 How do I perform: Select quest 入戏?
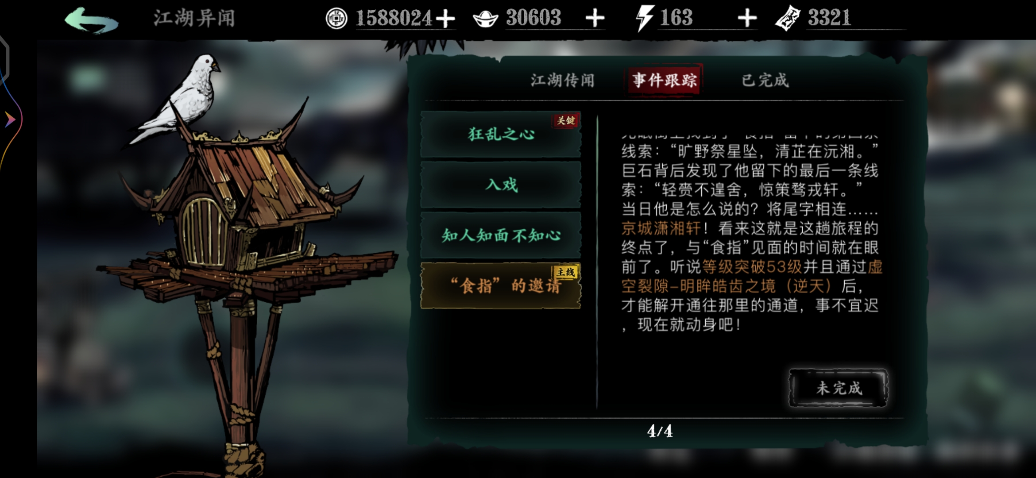501,185
